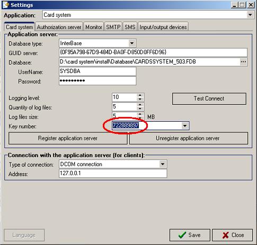Decrease Quantity of log files down arrow
Image resolution: width=257 pixels, height=245 pixels.
tap(140, 108)
